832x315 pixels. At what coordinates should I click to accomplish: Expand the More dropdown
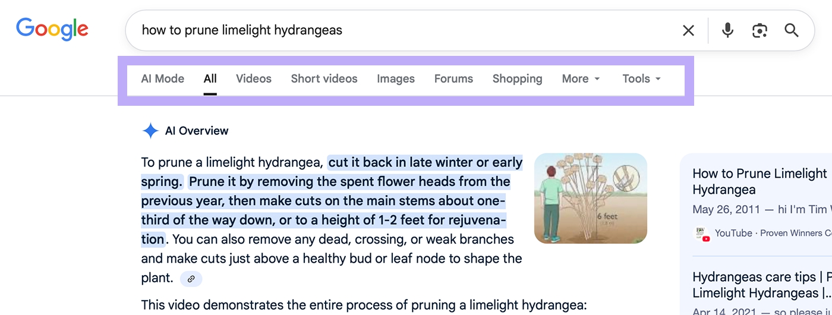[x=581, y=78]
